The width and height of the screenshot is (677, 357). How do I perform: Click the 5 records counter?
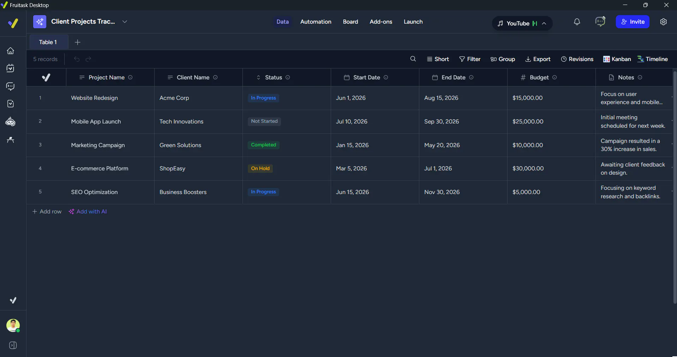[45, 59]
